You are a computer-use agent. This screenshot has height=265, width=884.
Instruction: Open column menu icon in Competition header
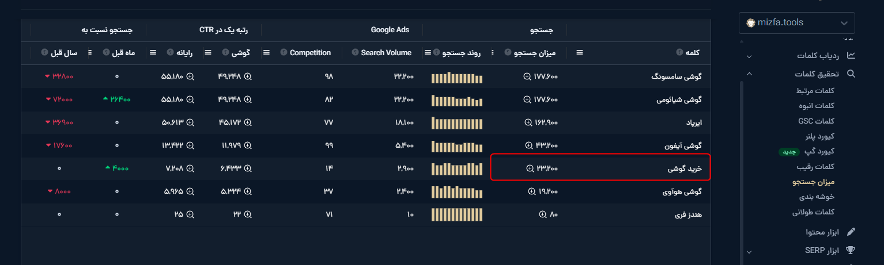266,52
